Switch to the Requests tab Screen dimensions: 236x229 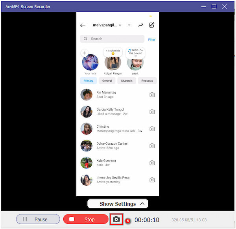point(147,81)
